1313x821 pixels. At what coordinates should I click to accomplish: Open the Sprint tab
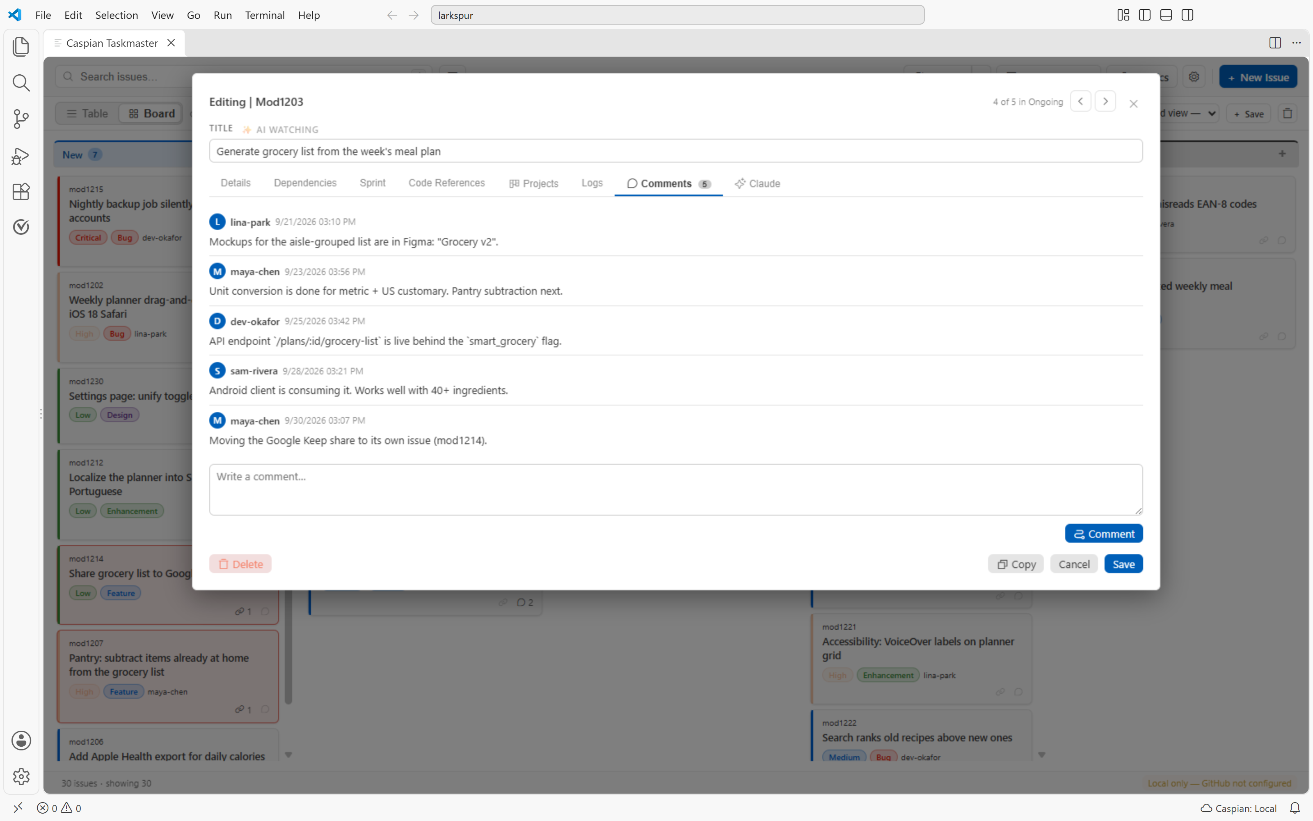(372, 183)
